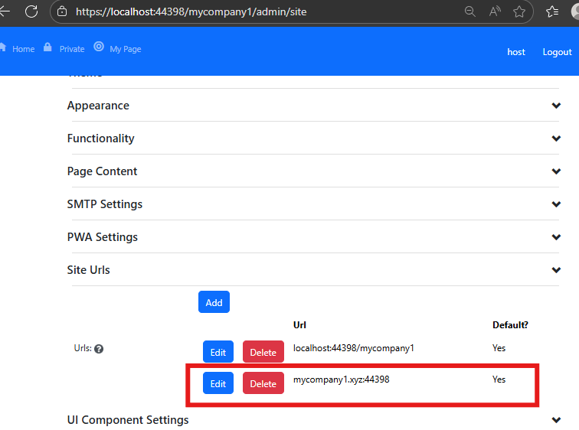The width and height of the screenshot is (579, 430).
Task: Expand the Appearance section
Action: click(x=556, y=106)
